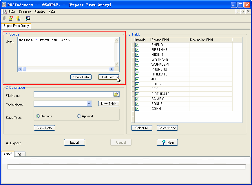
Task: Click the DB2ToAccess title bar icon
Action: (x=4, y=5)
